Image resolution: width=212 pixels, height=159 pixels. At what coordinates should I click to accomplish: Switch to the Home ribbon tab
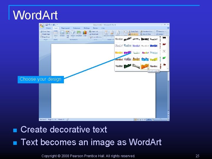click(48, 28)
